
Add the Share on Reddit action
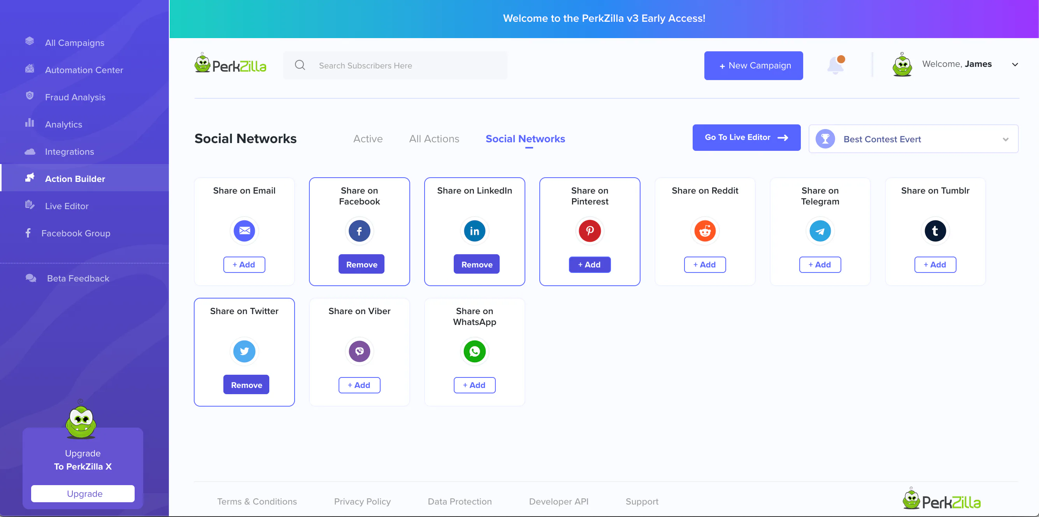point(705,264)
